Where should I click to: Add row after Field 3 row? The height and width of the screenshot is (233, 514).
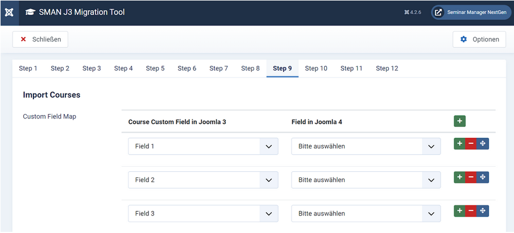click(x=459, y=211)
